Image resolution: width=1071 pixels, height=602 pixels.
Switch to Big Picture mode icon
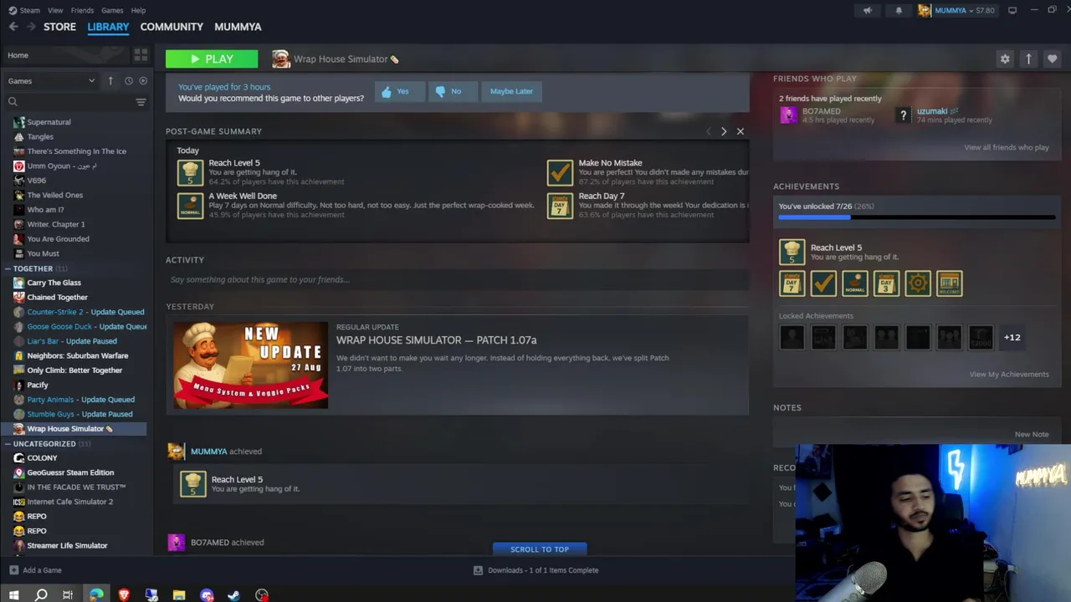point(1012,11)
